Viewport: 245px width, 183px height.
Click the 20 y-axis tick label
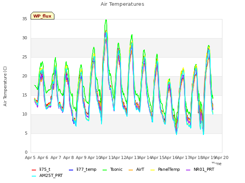(24, 76)
